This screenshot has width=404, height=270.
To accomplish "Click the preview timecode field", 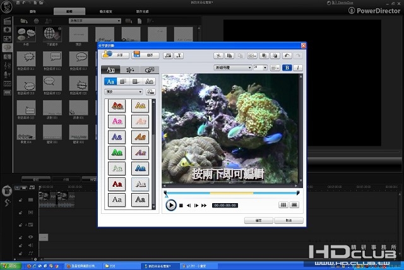I will pyautogui.click(x=225, y=206).
